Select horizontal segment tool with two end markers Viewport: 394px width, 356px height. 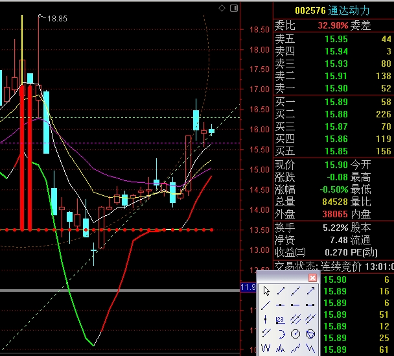click(x=310, y=305)
